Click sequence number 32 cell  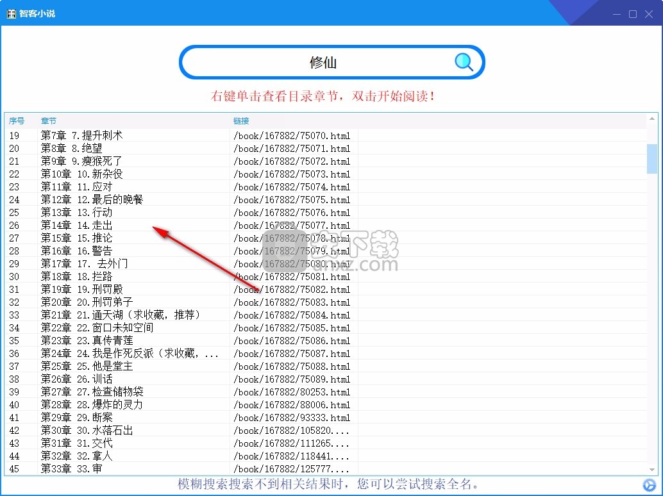click(14, 302)
